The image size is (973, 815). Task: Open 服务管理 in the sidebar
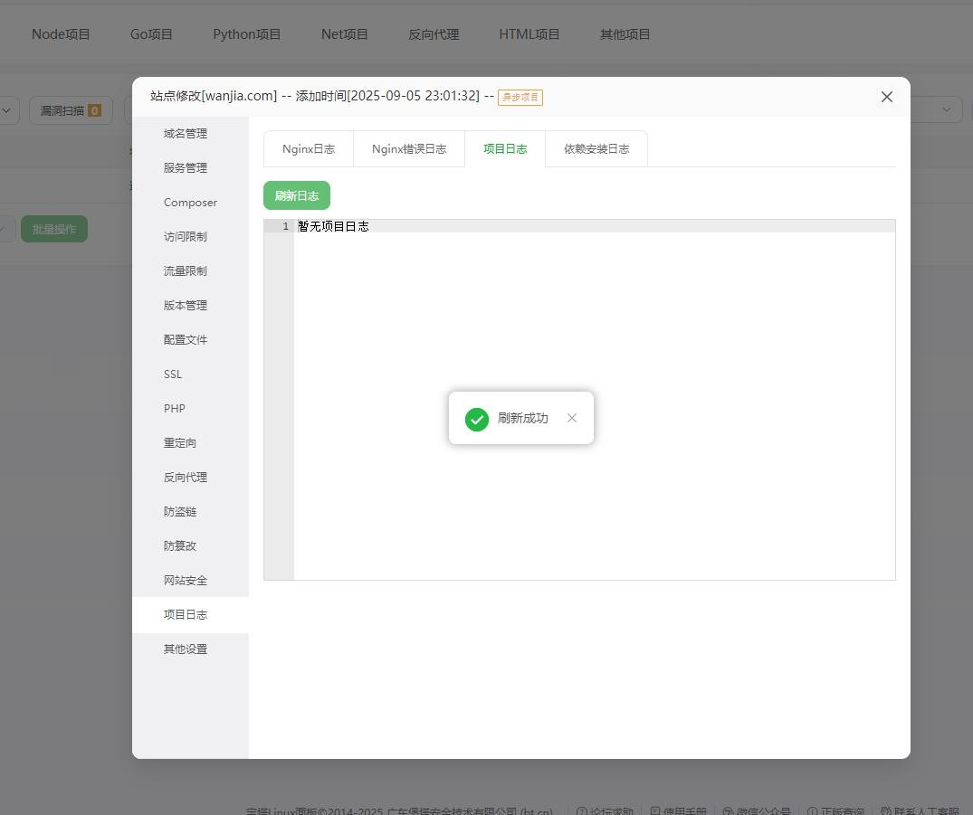pyautogui.click(x=186, y=168)
